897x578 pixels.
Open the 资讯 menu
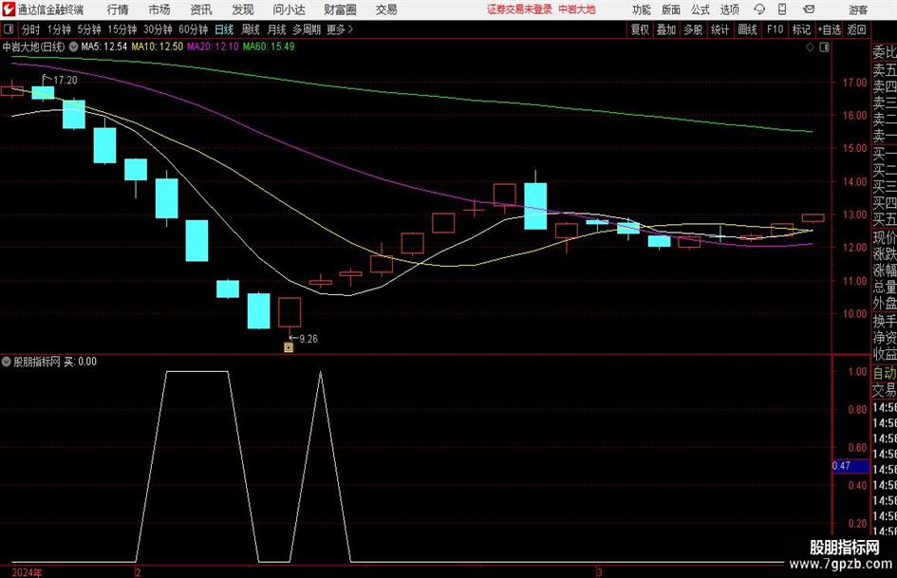point(201,9)
